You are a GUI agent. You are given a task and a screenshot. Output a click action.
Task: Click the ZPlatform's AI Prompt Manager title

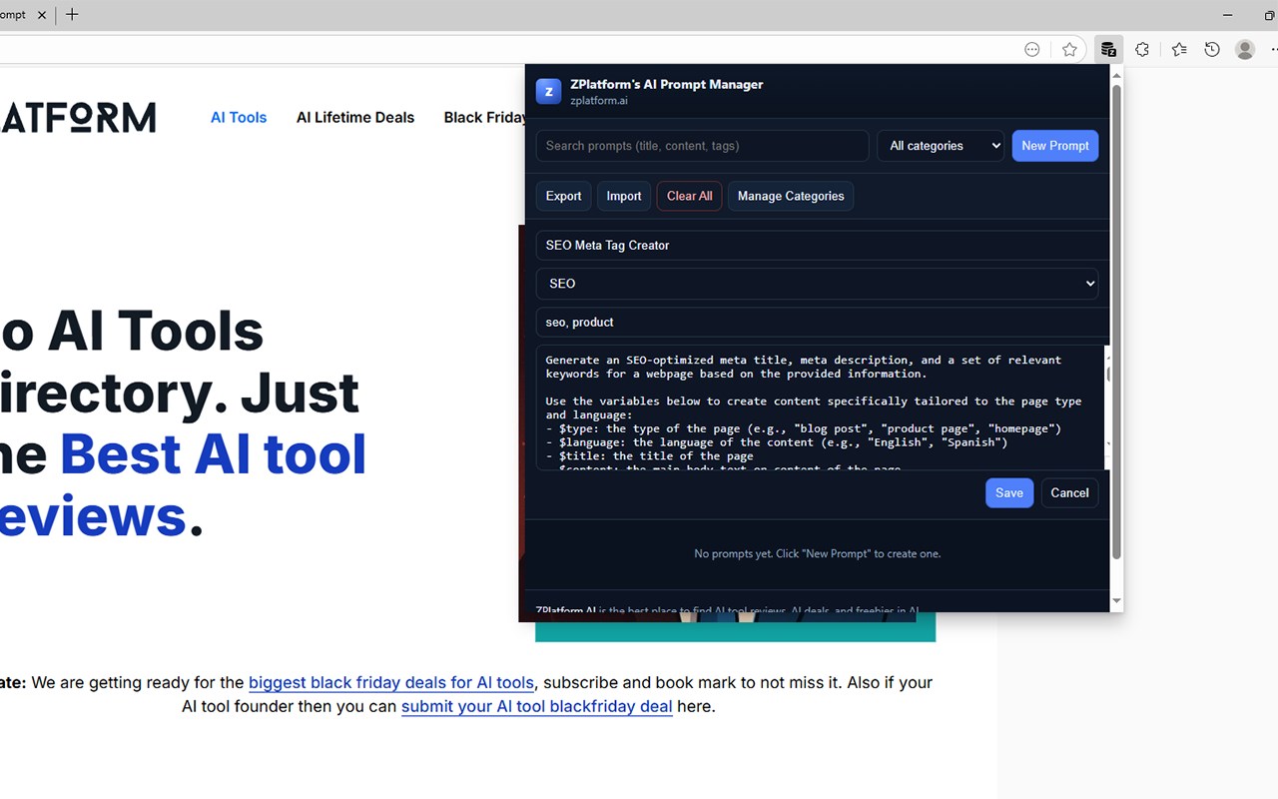pyautogui.click(x=667, y=84)
